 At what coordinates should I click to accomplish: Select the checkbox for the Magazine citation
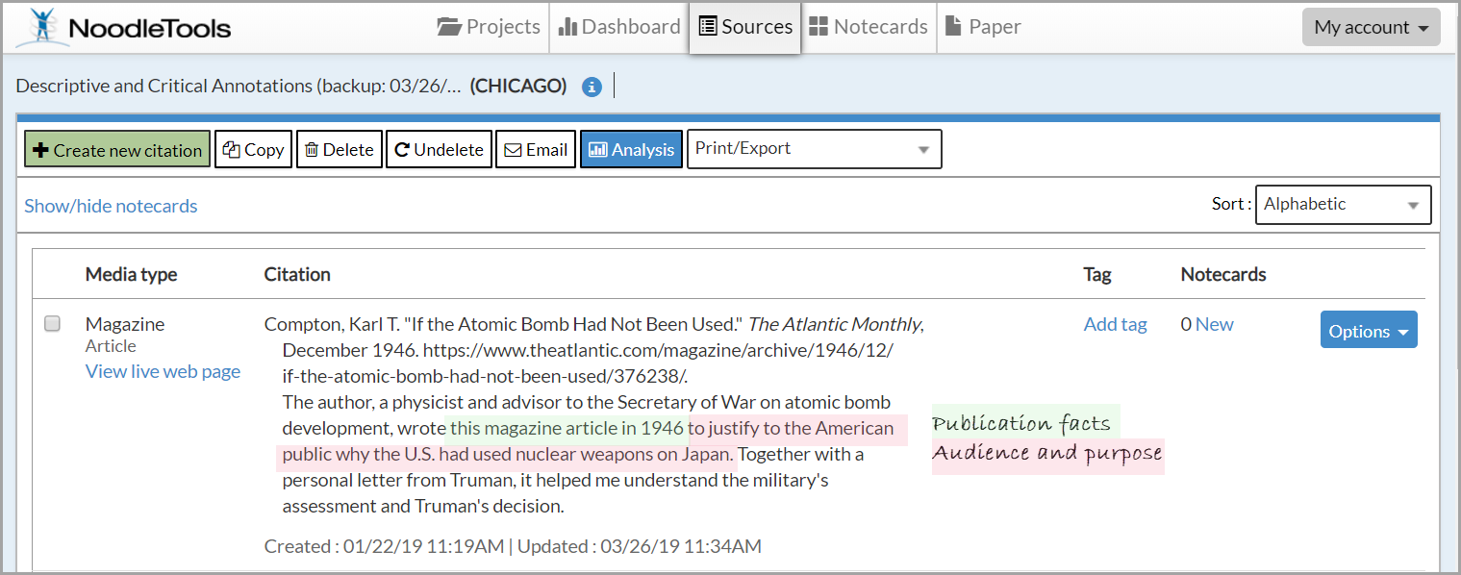point(52,323)
